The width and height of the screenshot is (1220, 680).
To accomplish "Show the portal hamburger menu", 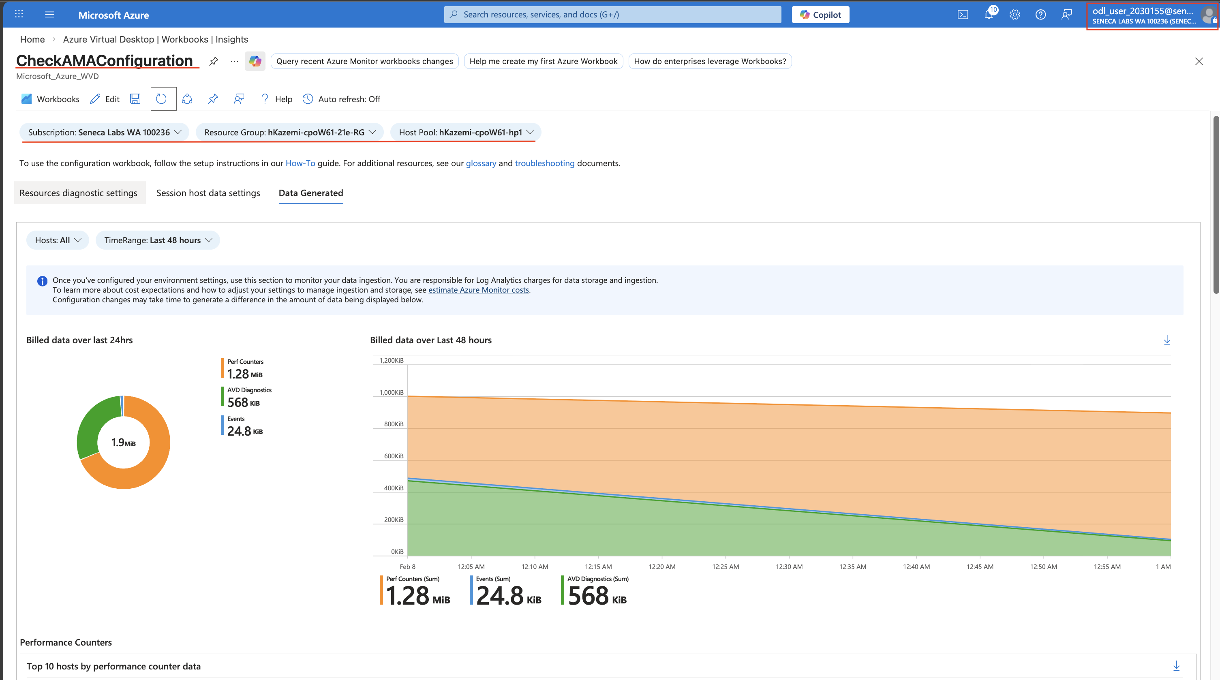I will [x=50, y=14].
